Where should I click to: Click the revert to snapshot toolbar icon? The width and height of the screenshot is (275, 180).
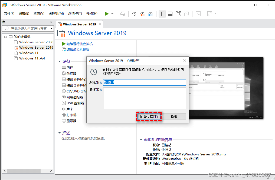[142, 14]
